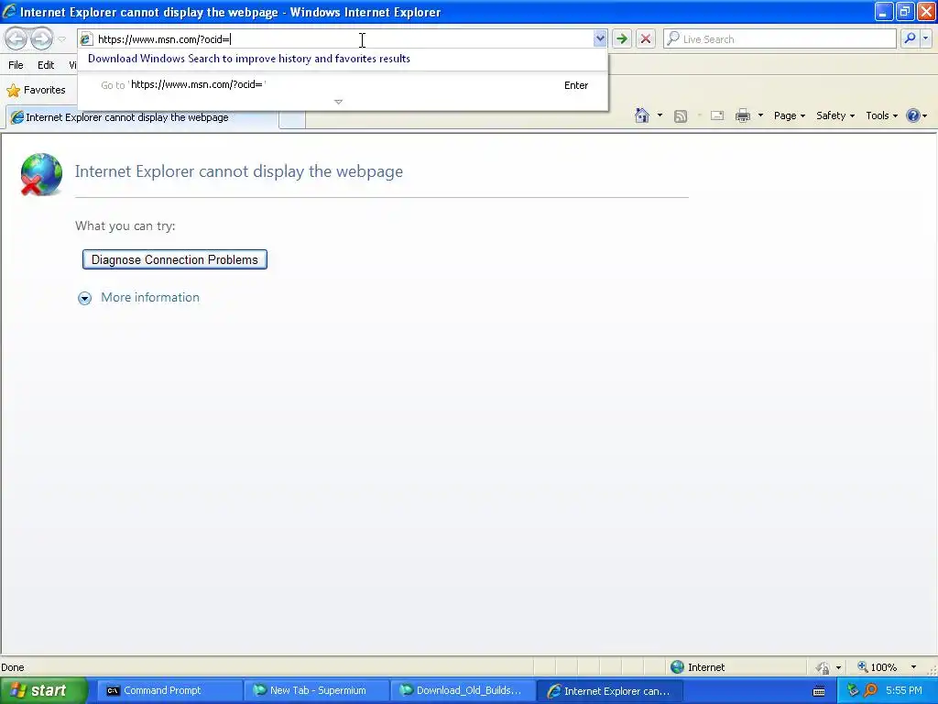Switch to New Tab - Supermium window
The height and width of the screenshot is (704, 938).
pyautogui.click(x=316, y=691)
